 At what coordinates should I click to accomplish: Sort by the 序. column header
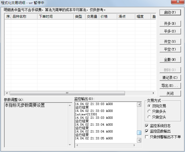click(x=8, y=16)
